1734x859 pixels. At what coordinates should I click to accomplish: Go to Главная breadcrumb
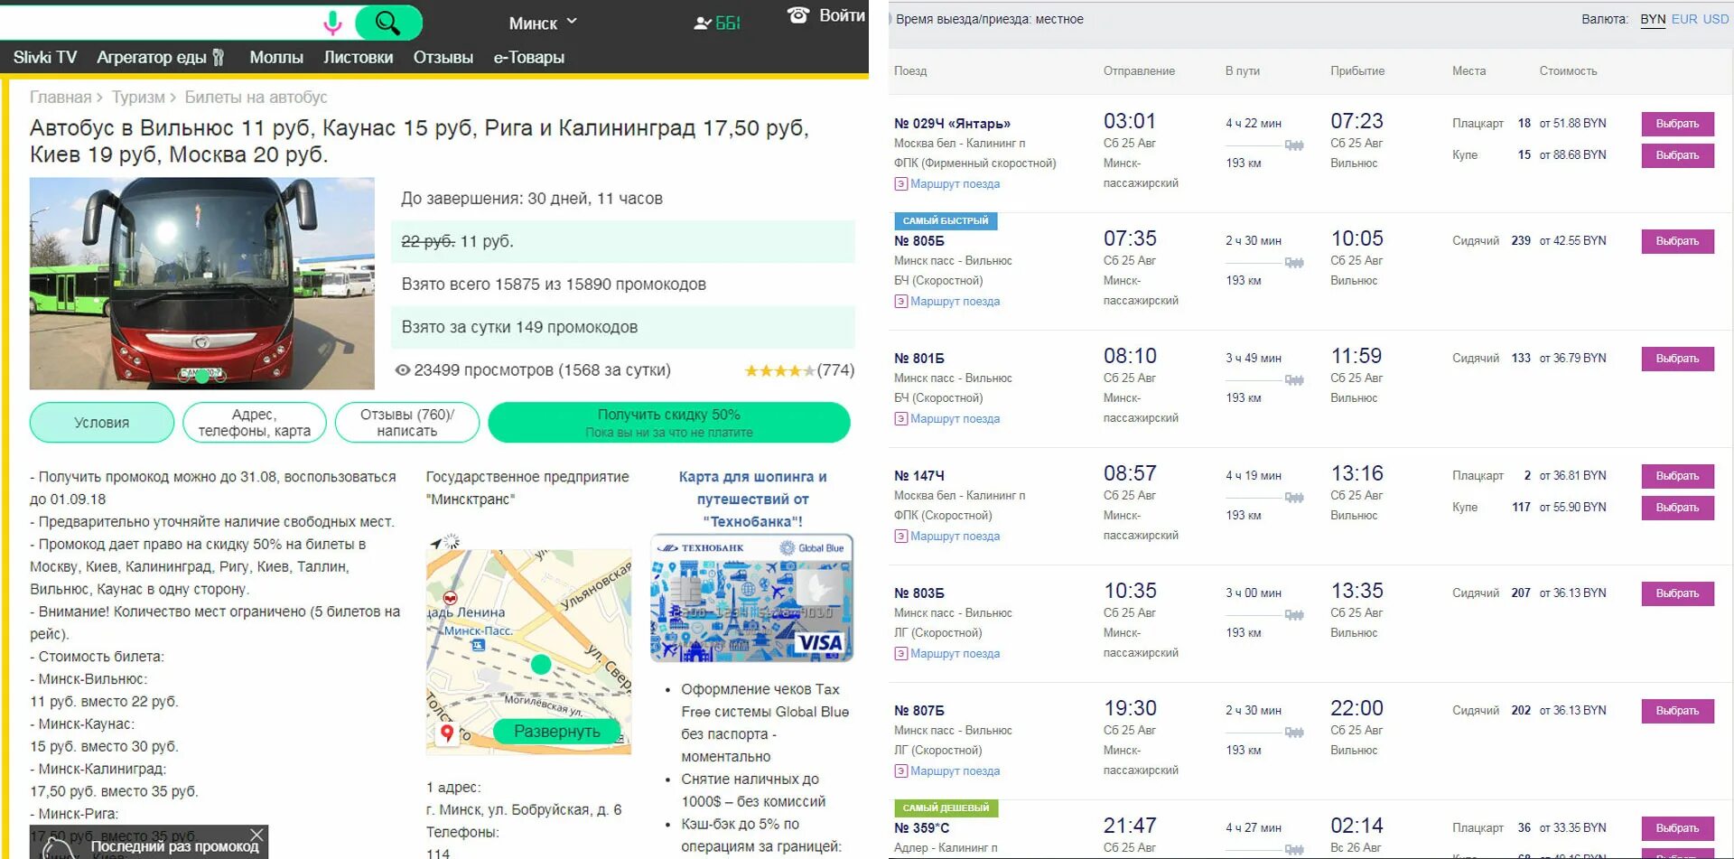[x=61, y=97]
